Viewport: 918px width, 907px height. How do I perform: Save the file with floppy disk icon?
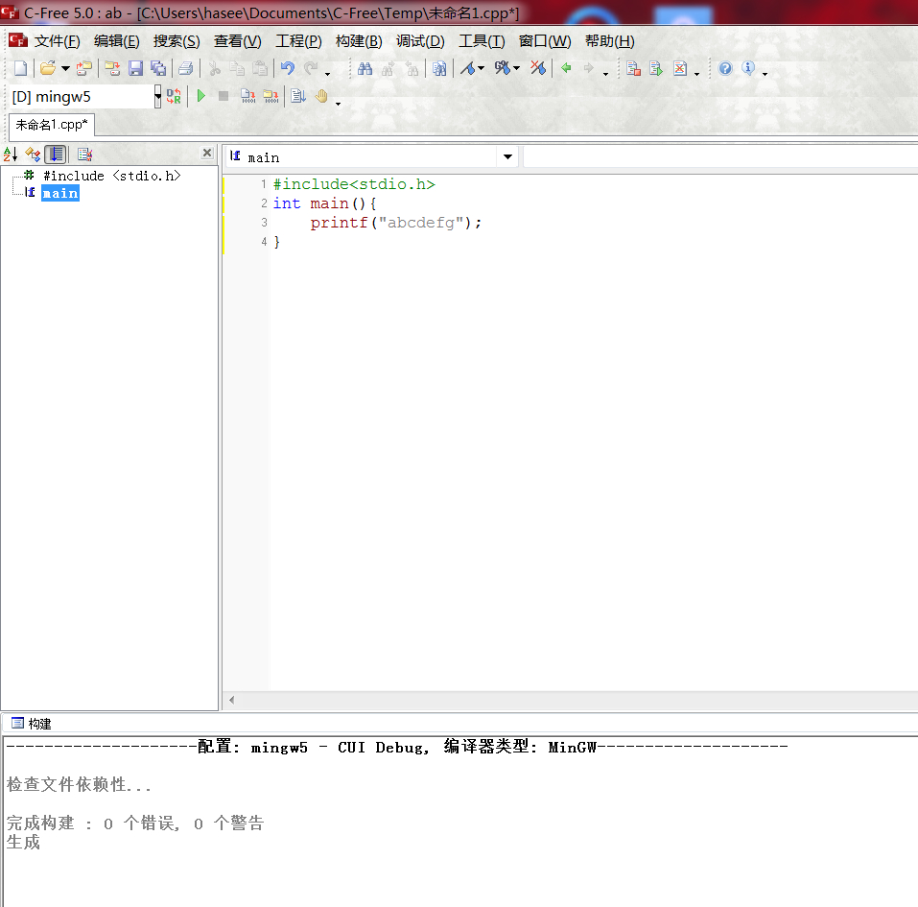point(135,68)
